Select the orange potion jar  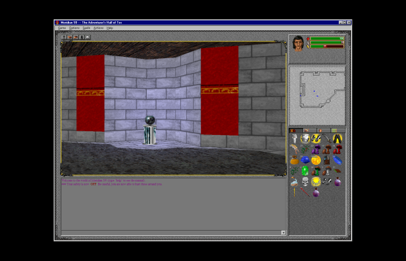tap(294, 160)
